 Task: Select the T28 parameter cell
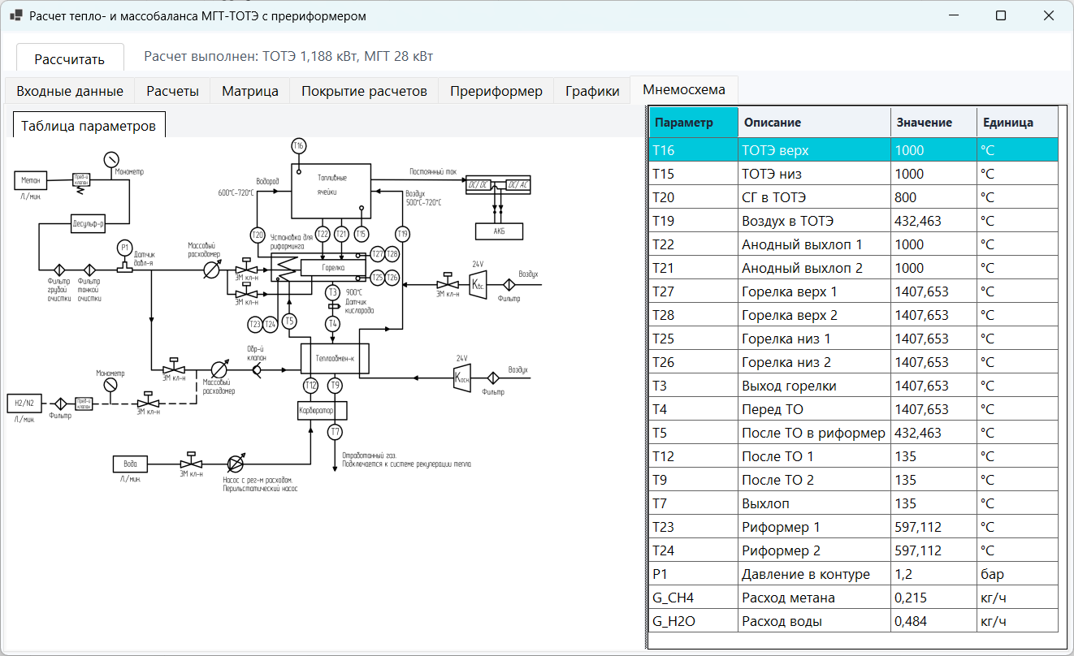[693, 315]
